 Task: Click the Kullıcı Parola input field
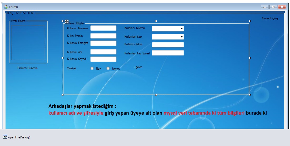click(103, 36)
